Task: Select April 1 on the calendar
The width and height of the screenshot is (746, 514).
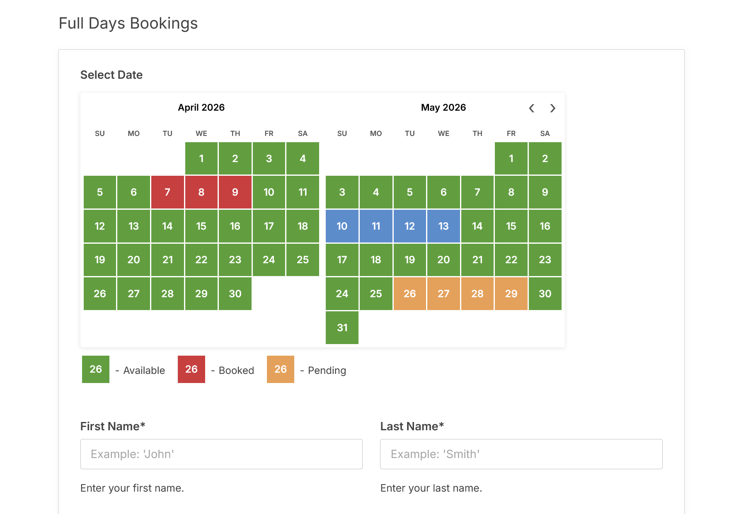Action: click(201, 158)
